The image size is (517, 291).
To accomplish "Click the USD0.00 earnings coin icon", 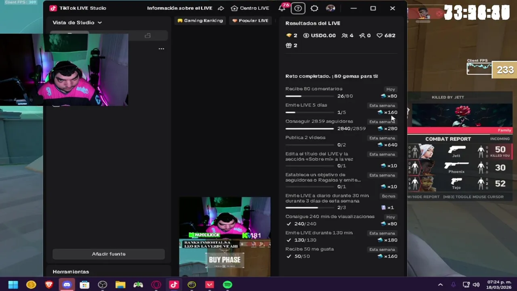I will coord(306,36).
